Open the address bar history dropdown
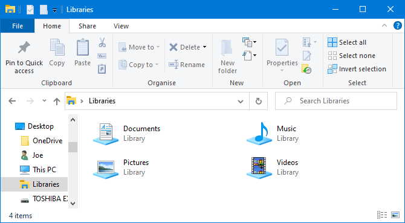This screenshot has width=405, height=223. click(241, 101)
